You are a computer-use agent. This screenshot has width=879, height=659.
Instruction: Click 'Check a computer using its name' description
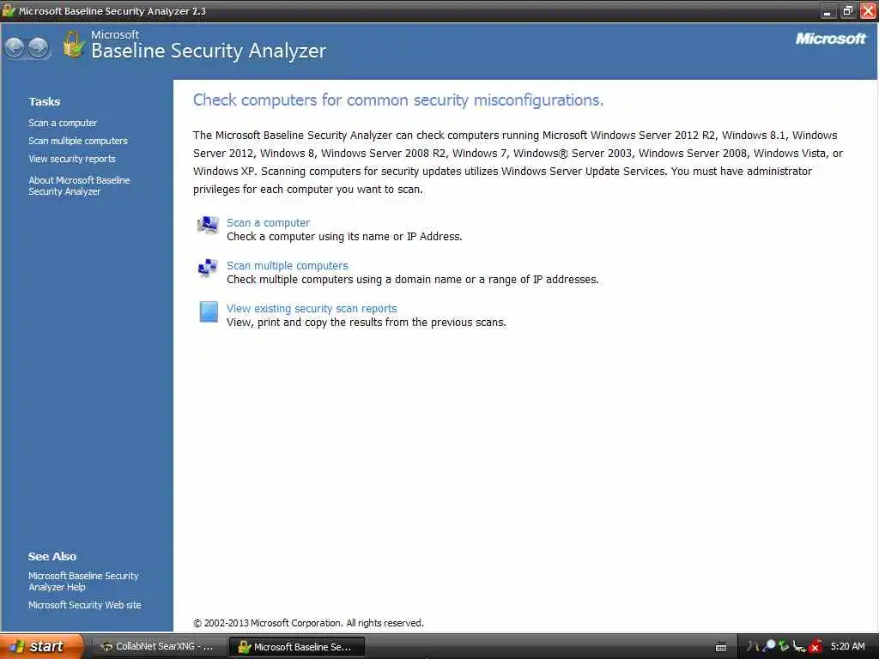pos(344,237)
